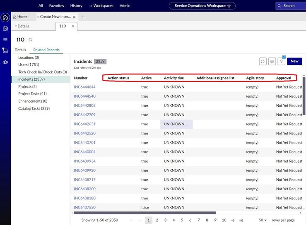Click the 2359 count badge beside Incidents
This screenshot has width=306, height=225.
pyautogui.click(x=100, y=61)
